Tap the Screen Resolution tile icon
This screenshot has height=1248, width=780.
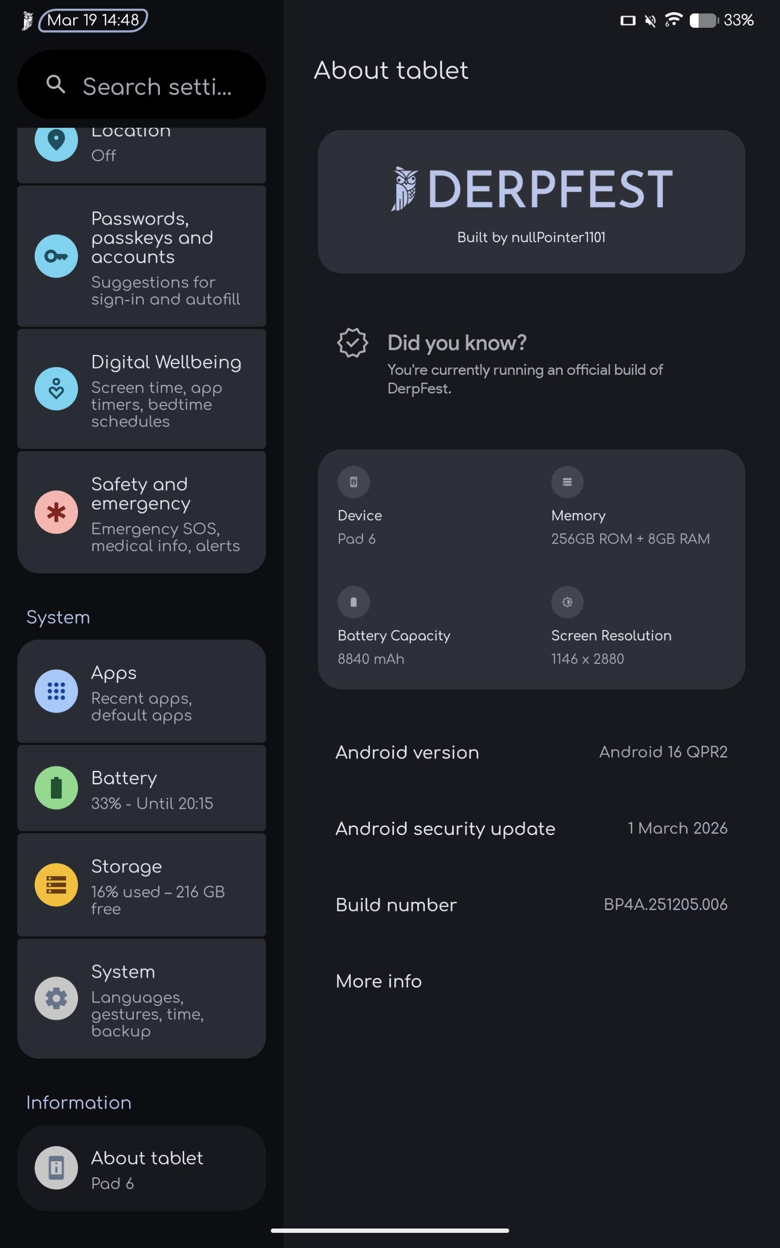coord(567,602)
